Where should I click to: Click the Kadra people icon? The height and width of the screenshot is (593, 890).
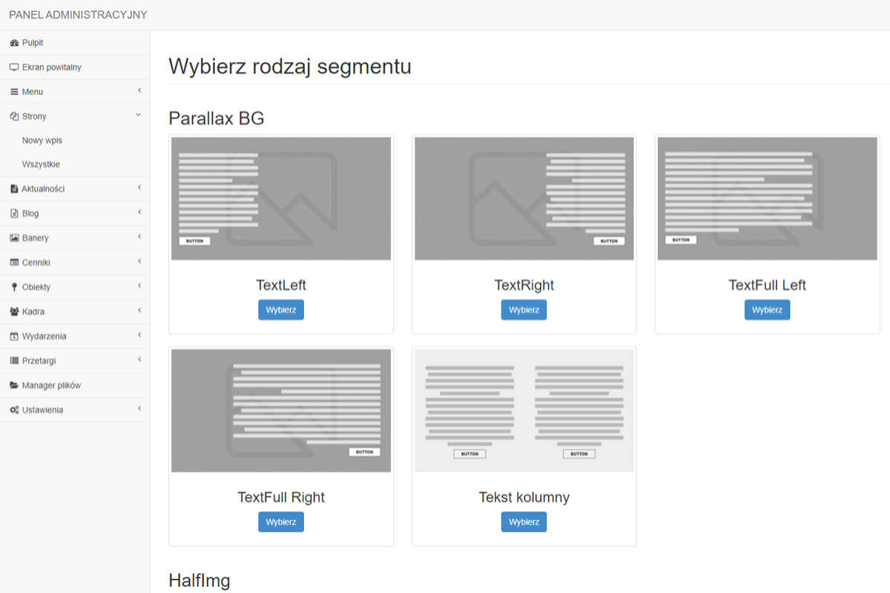(x=14, y=312)
